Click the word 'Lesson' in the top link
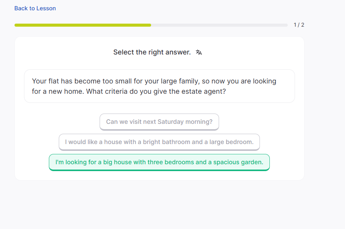The height and width of the screenshot is (229, 345). coord(46,8)
